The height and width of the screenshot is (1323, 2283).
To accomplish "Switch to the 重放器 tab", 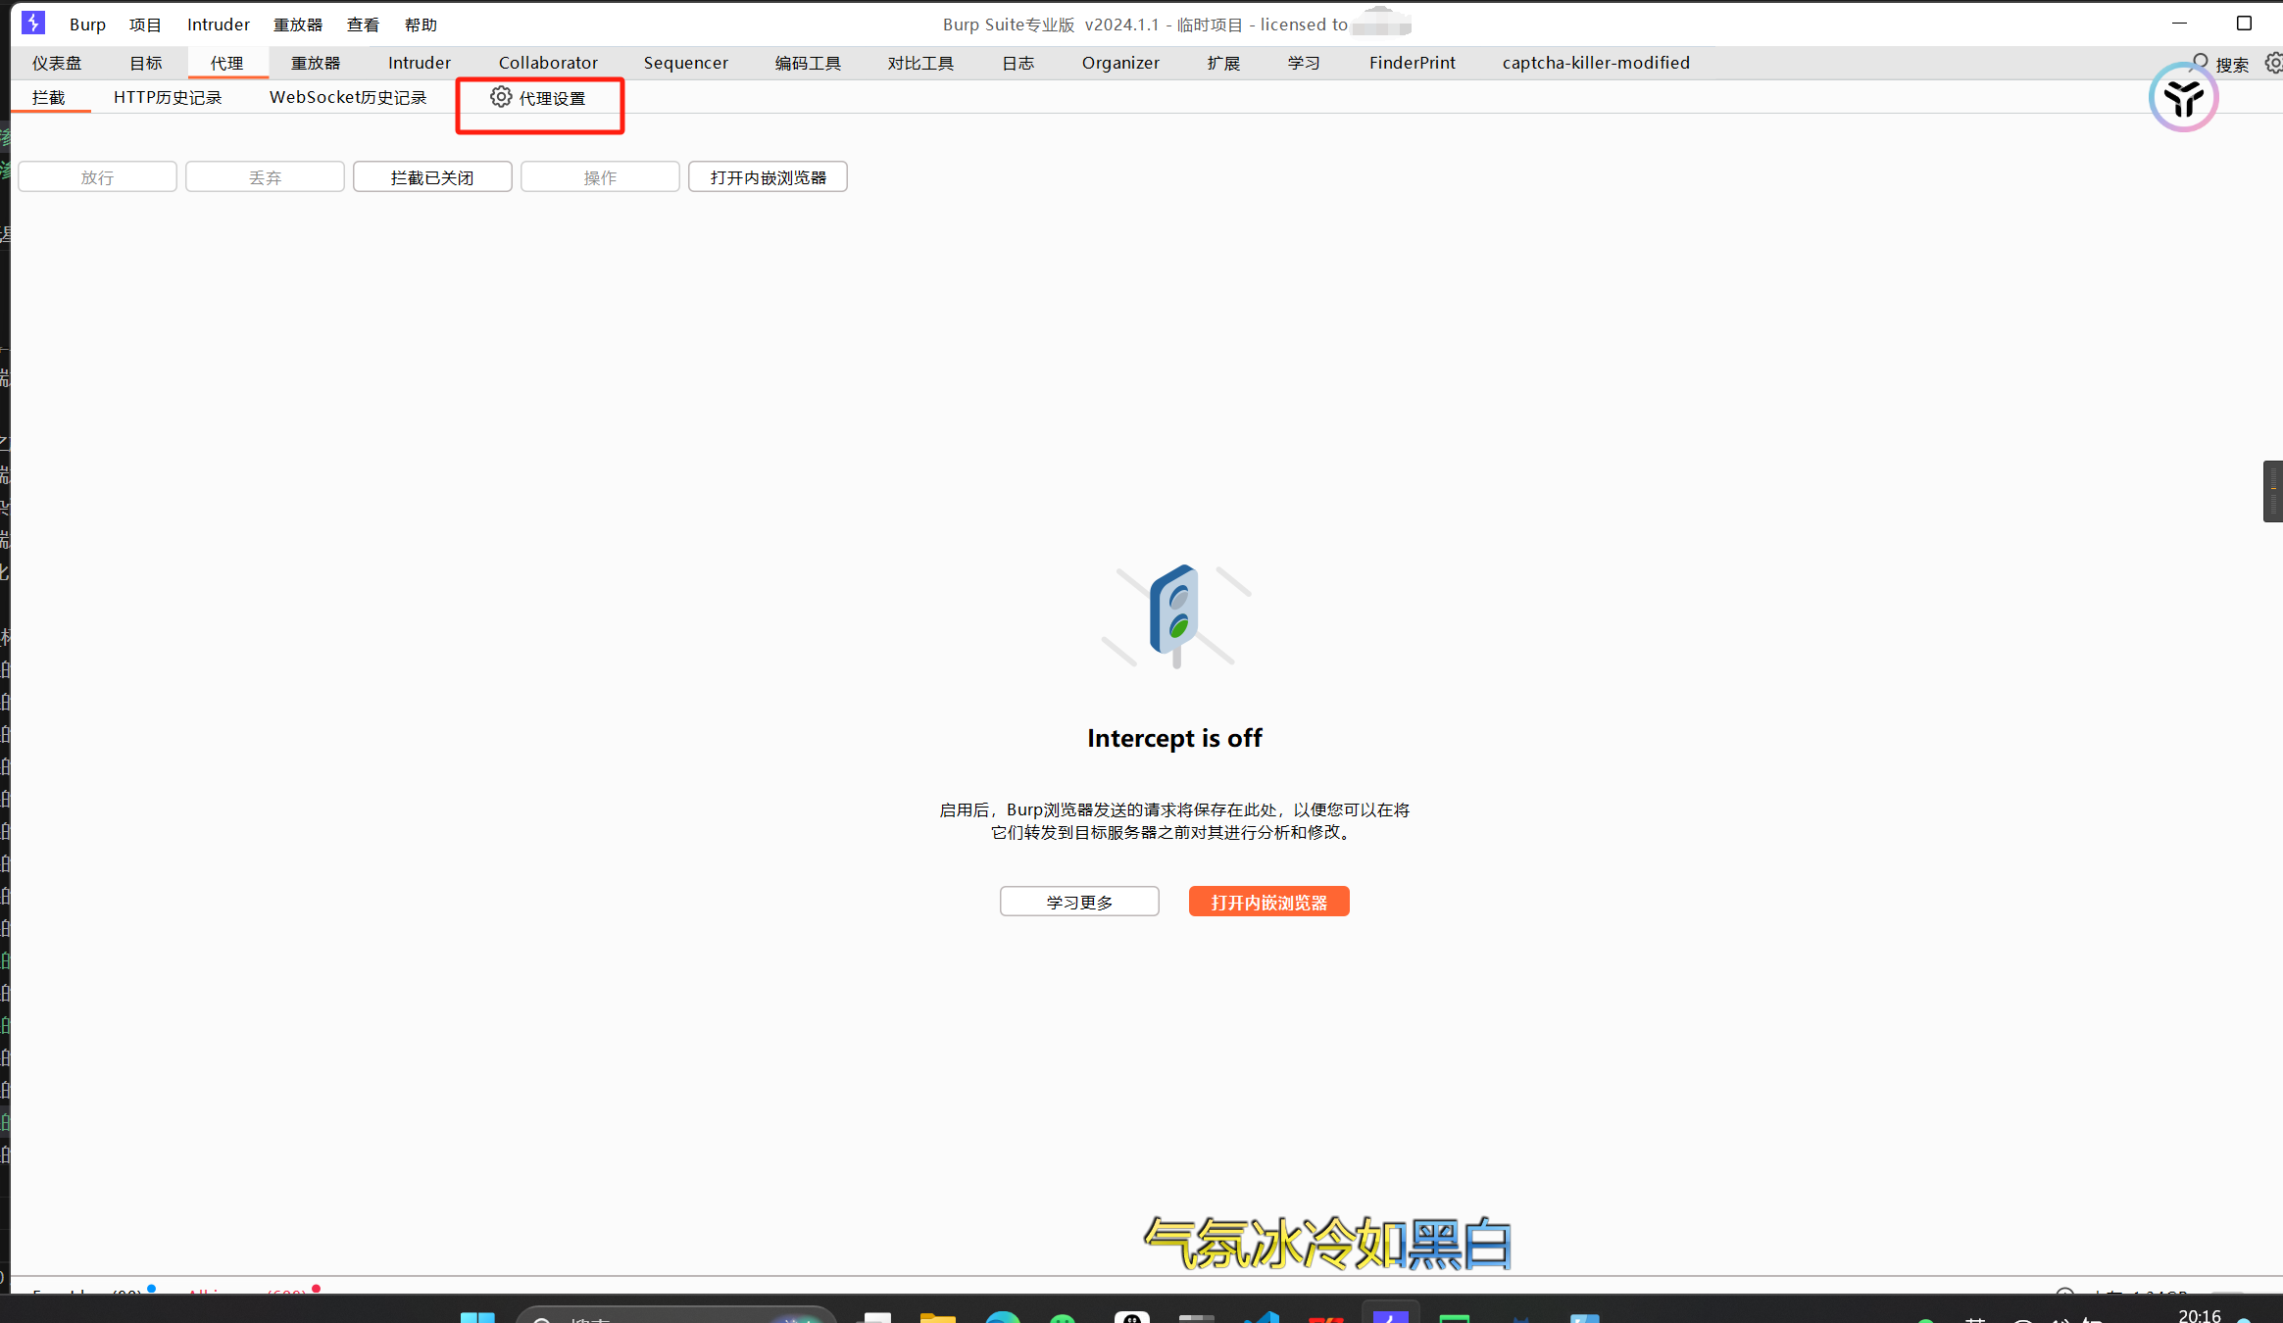I will coord(316,63).
